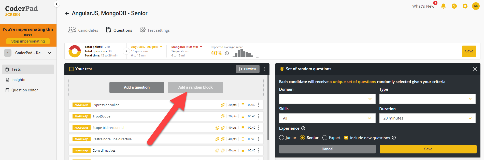Expand the Duration dropdown showing 20 minutes
The height and width of the screenshot is (160, 484).
click(x=427, y=118)
